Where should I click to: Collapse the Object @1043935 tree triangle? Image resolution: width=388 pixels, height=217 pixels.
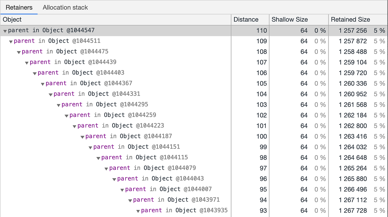coord(138,211)
